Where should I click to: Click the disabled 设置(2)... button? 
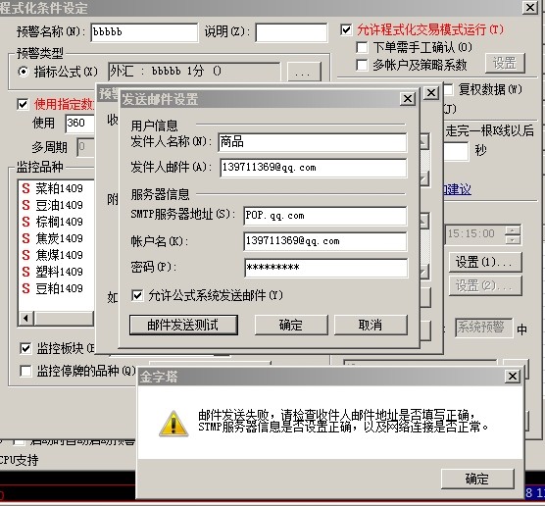[485, 286]
